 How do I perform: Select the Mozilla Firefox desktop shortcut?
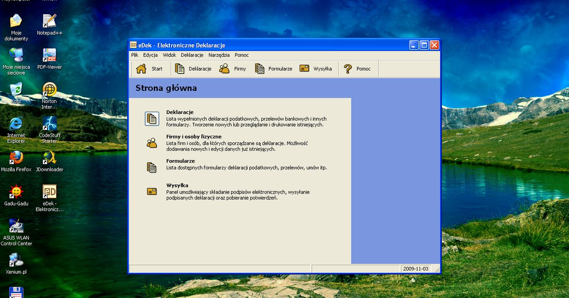pos(16,158)
